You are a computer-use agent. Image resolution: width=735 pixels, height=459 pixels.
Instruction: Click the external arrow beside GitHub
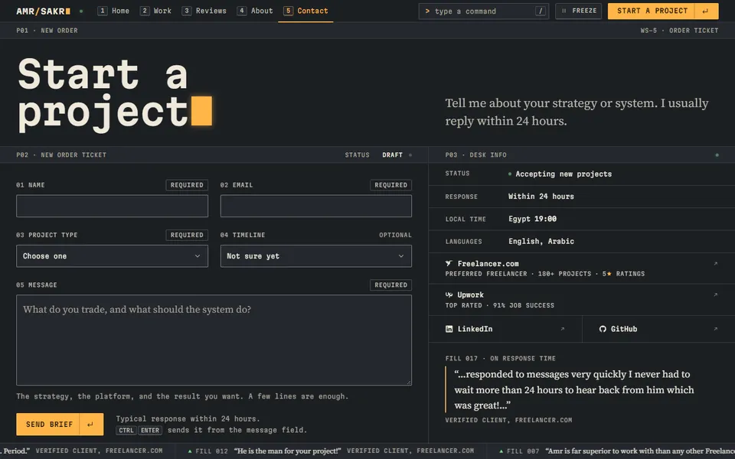pos(715,329)
